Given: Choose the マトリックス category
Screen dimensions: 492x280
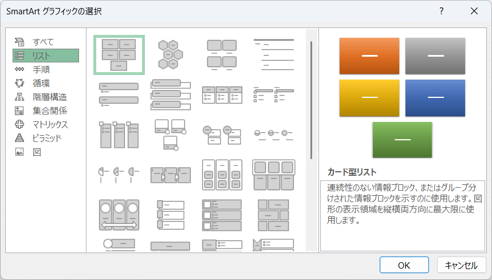Looking at the screenshot, I should point(50,124).
